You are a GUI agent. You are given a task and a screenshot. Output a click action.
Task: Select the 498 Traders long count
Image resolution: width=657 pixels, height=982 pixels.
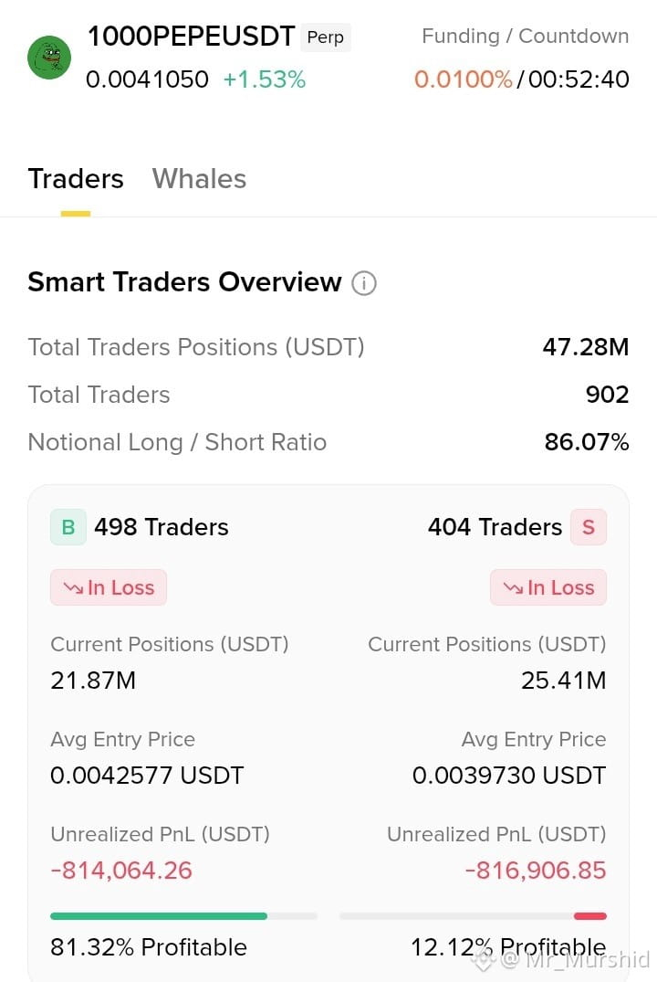(162, 527)
